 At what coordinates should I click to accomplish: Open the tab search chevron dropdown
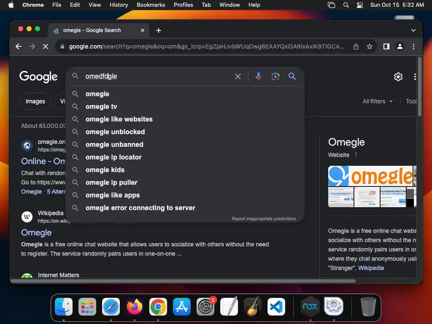pyautogui.click(x=413, y=30)
